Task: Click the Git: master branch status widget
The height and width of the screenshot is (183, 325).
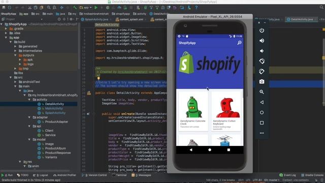Action: tap(272, 180)
